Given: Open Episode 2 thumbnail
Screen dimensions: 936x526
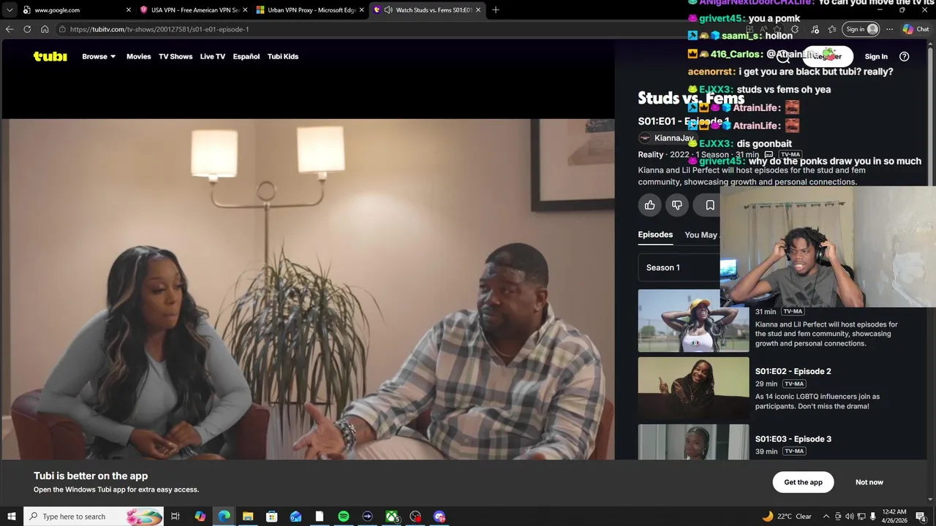Looking at the screenshot, I should pos(693,388).
